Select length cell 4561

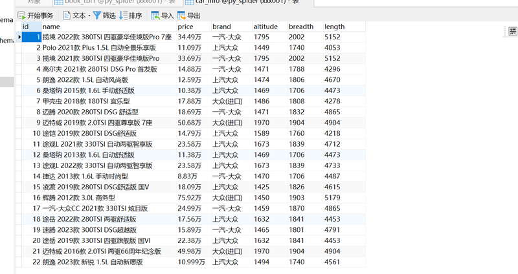pyautogui.click(x=344, y=262)
